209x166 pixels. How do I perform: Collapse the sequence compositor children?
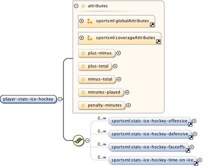coord(87,140)
